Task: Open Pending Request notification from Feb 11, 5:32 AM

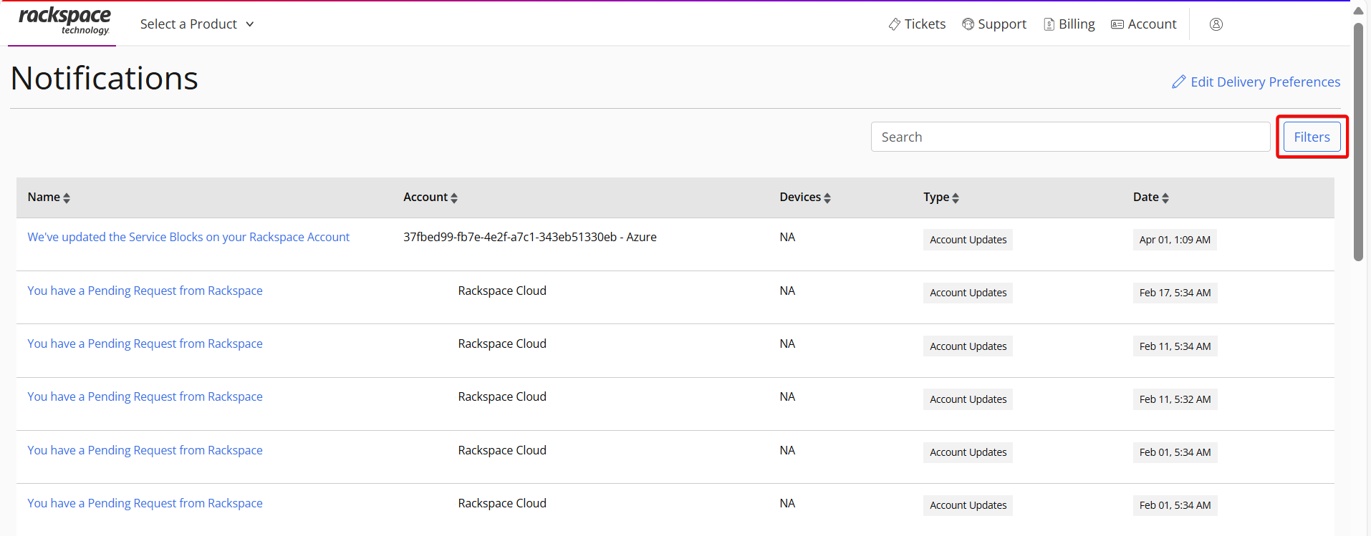Action: click(x=145, y=396)
